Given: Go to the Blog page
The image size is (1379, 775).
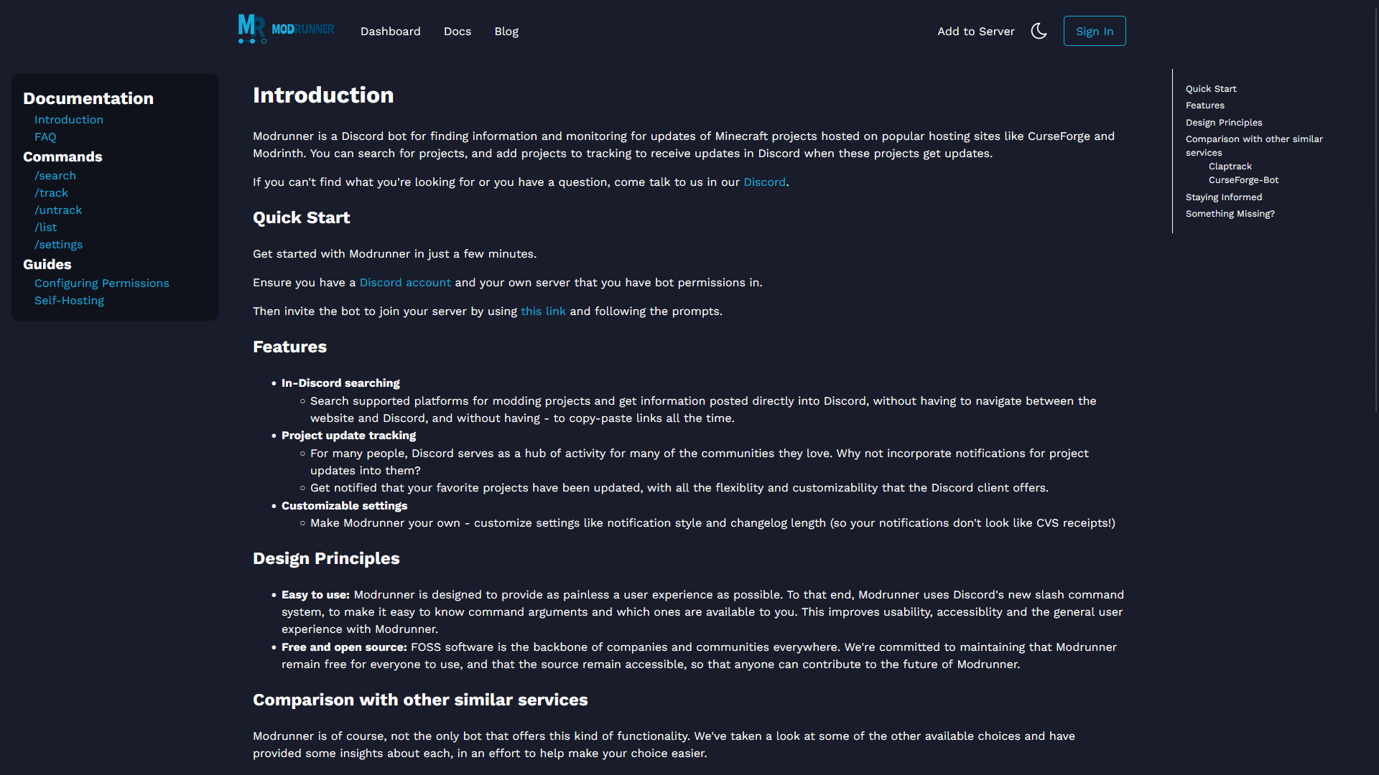Looking at the screenshot, I should tap(506, 32).
